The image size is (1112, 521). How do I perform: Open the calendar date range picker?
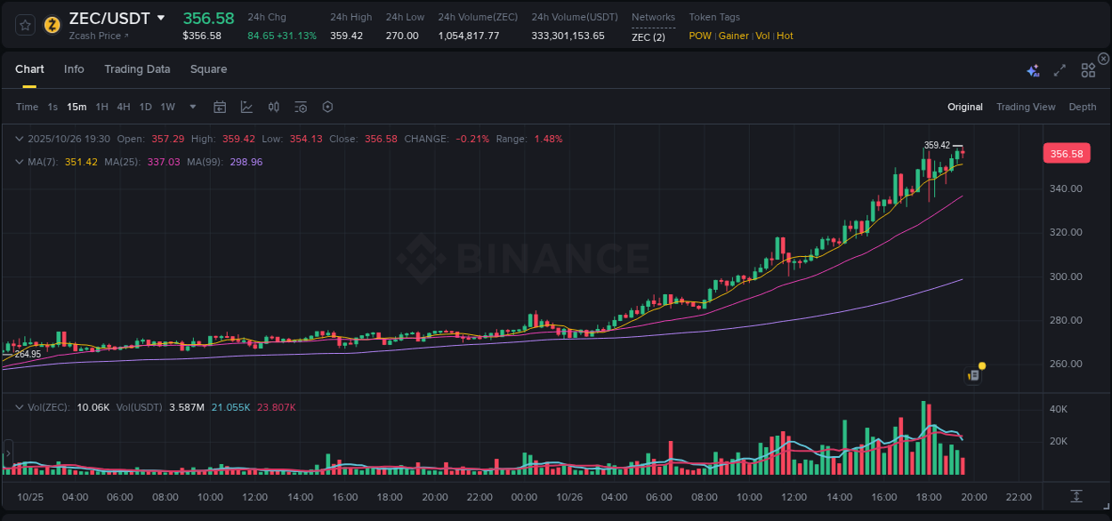[x=220, y=106]
